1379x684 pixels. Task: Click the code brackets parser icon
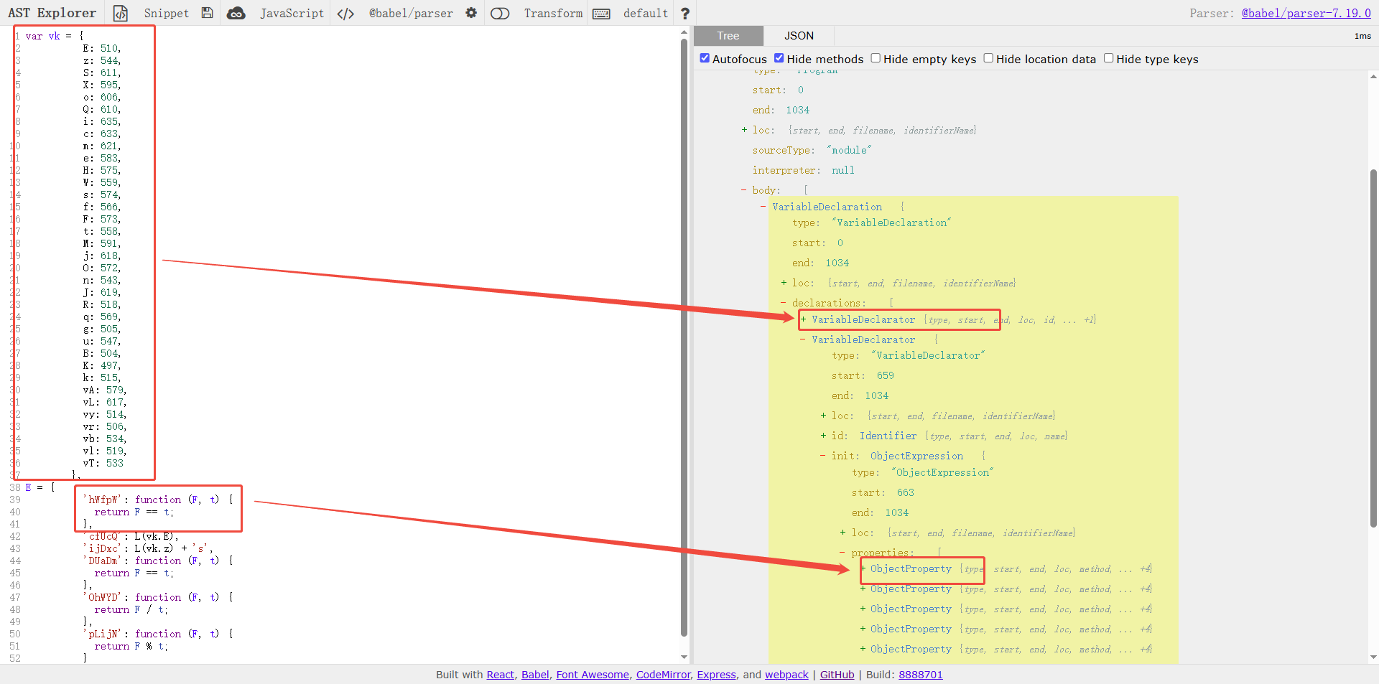(x=345, y=13)
